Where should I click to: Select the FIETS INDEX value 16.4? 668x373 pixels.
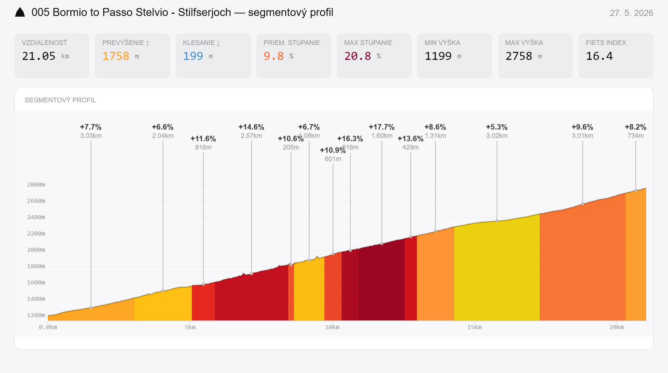tap(599, 56)
